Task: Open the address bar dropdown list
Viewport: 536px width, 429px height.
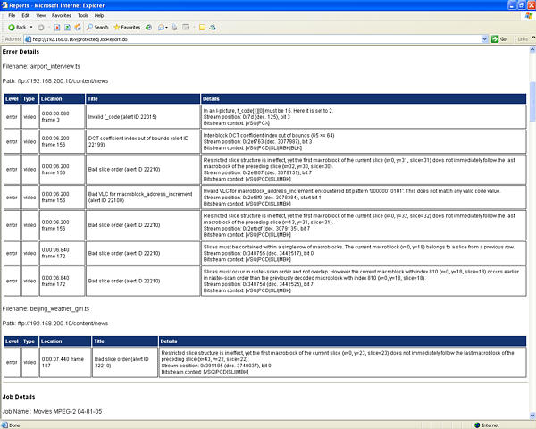Action: (485, 38)
